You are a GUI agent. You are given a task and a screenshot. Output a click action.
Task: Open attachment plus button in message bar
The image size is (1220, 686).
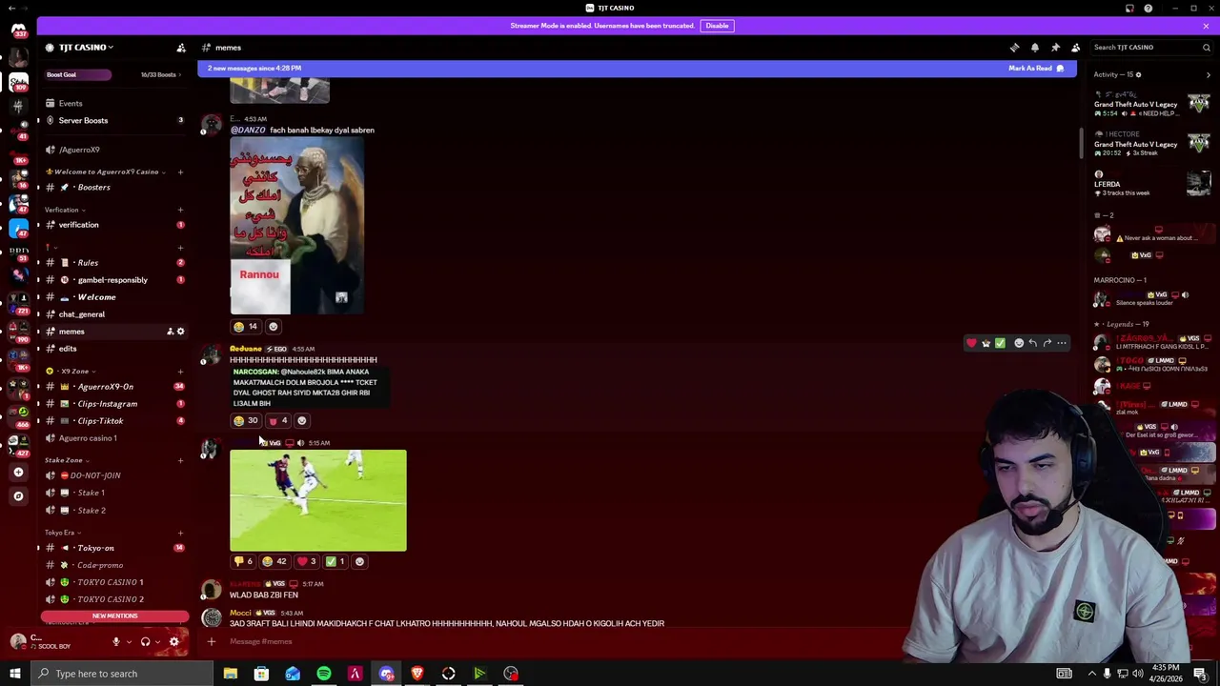point(212,642)
